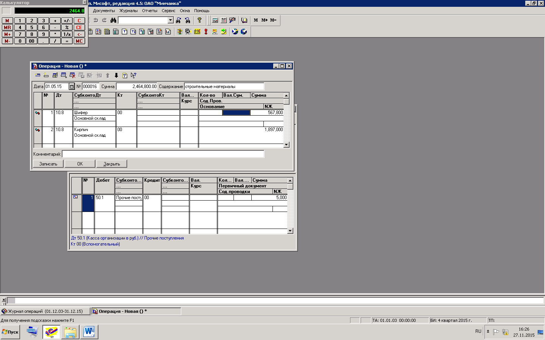This screenshot has height=340, width=545.
Task: Open the Пуск start menu
Action: [x=10, y=332]
